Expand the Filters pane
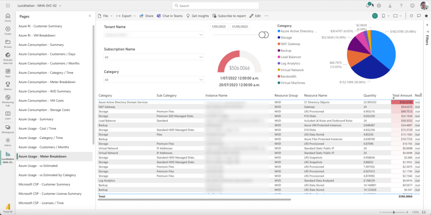This screenshot has height=215, width=431. (427, 25)
